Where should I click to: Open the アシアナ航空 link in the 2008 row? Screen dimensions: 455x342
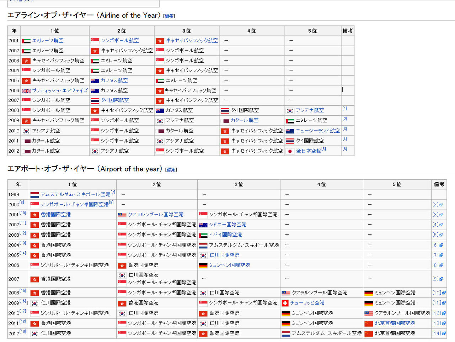click(x=310, y=110)
